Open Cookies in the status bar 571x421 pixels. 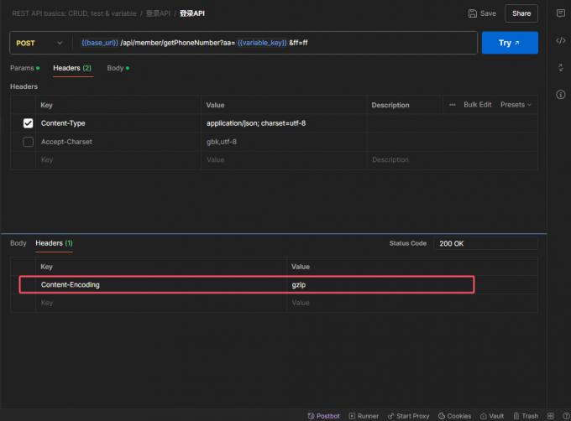click(454, 416)
